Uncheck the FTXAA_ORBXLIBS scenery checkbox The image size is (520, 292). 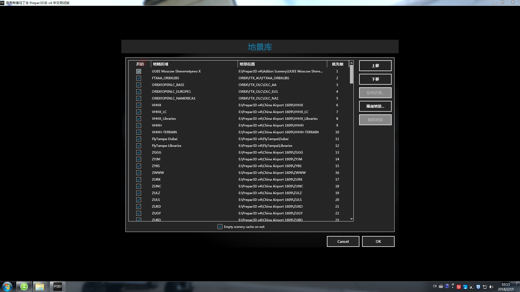(x=139, y=78)
